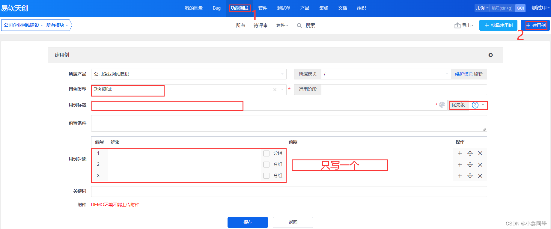Click step 1 步骤 description field
The width and height of the screenshot is (551, 229).
pyautogui.click(x=184, y=153)
